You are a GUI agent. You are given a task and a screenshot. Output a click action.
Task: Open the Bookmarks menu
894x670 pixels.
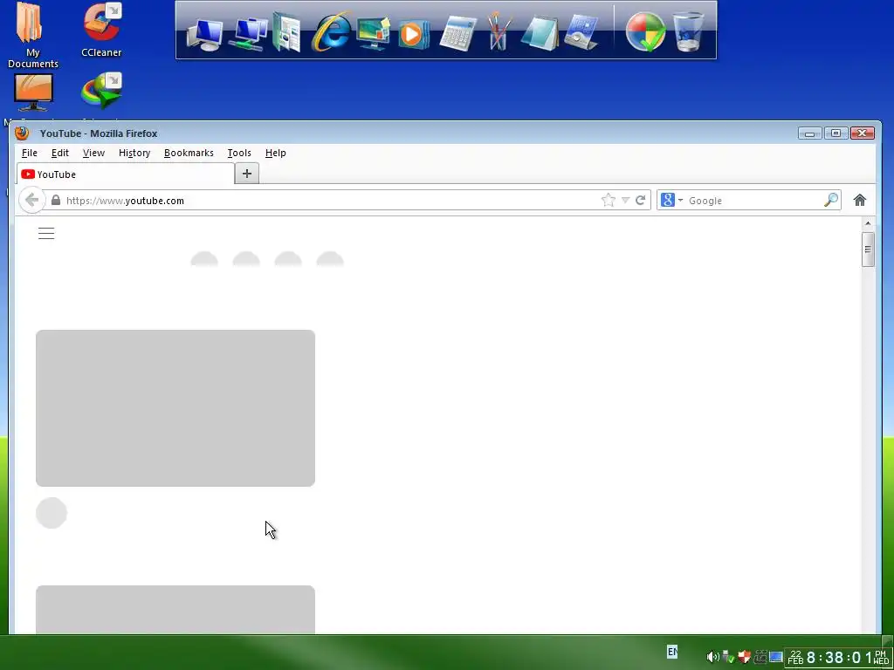coord(189,153)
